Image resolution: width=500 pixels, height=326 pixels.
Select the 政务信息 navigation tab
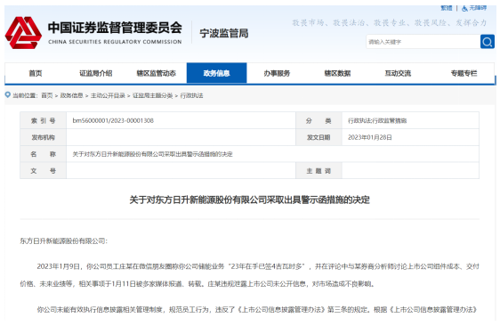click(x=216, y=73)
